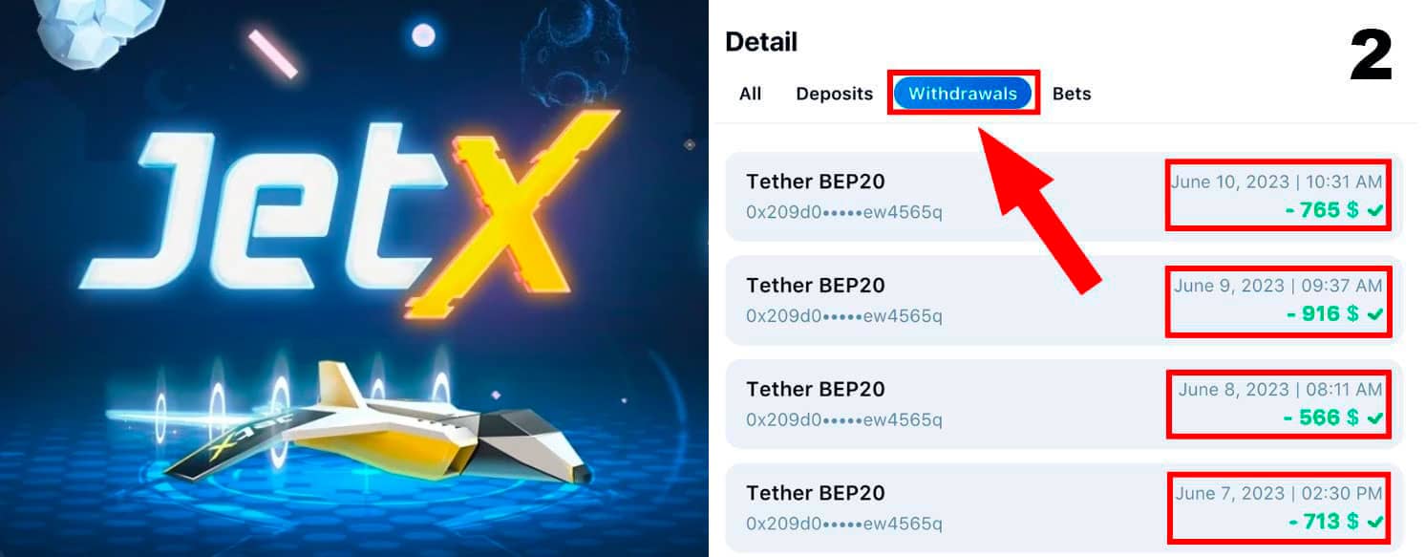Click the bold number 2 label
This screenshot has width=1426, height=557.
coord(1371,55)
